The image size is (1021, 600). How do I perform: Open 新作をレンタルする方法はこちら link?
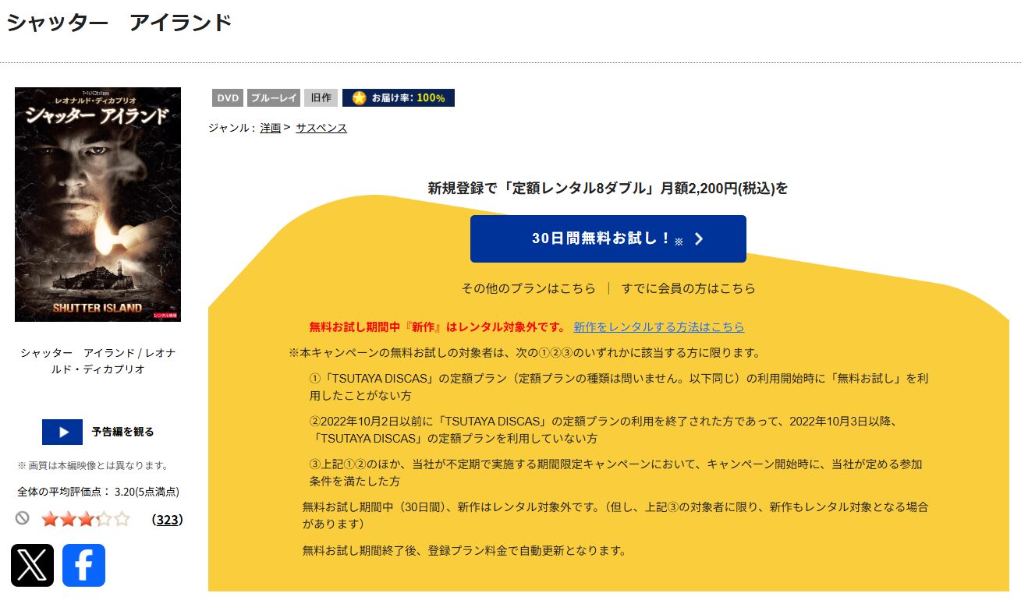pyautogui.click(x=659, y=327)
